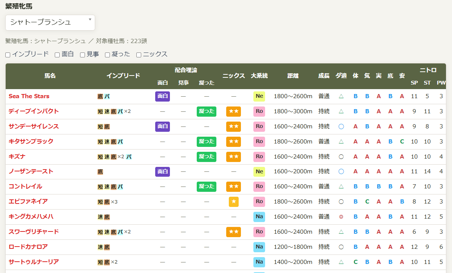Click the Ne lineage badge for Sea The Stars
Screen dimensions: 452x273
tap(259, 96)
